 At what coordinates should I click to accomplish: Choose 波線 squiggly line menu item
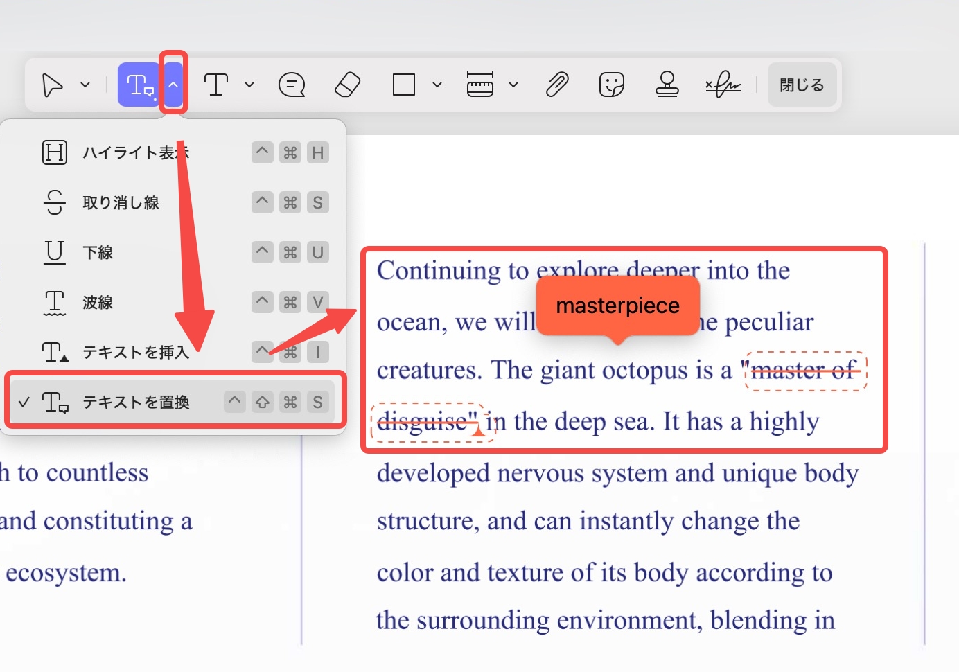(173, 302)
